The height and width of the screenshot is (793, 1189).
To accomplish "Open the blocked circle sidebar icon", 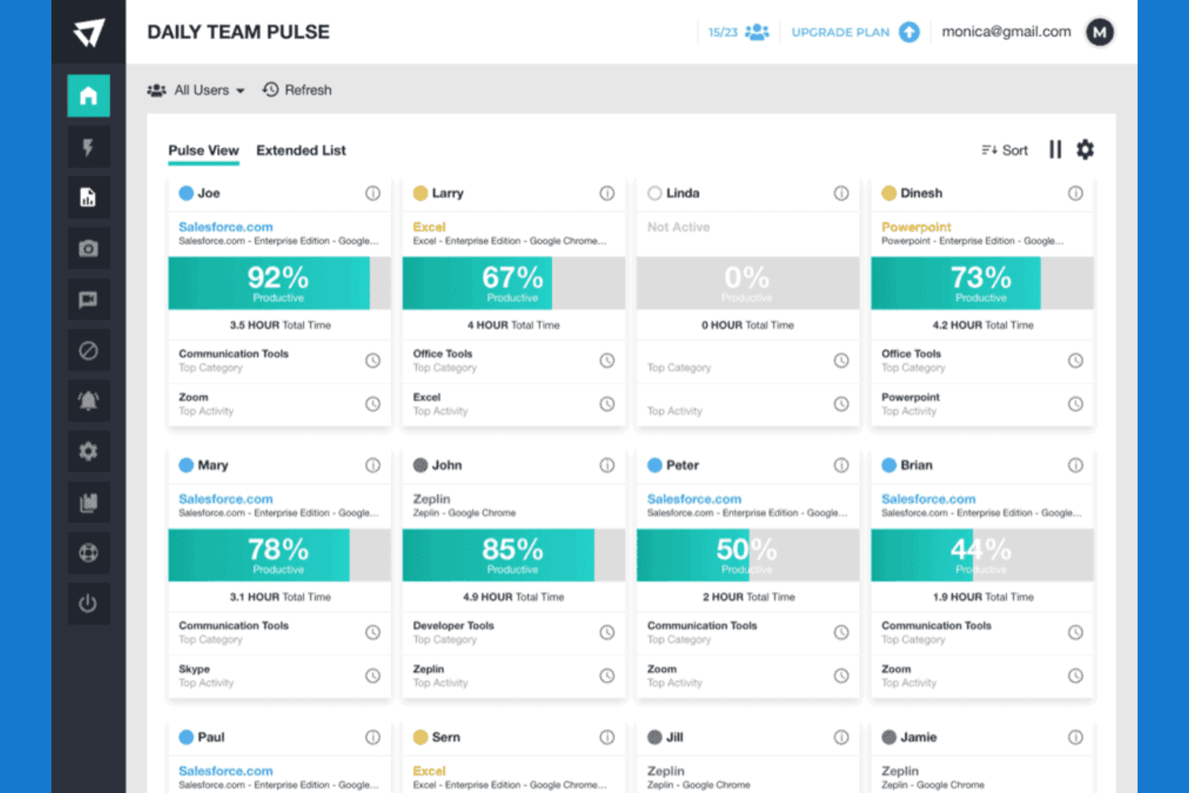I will pos(88,350).
